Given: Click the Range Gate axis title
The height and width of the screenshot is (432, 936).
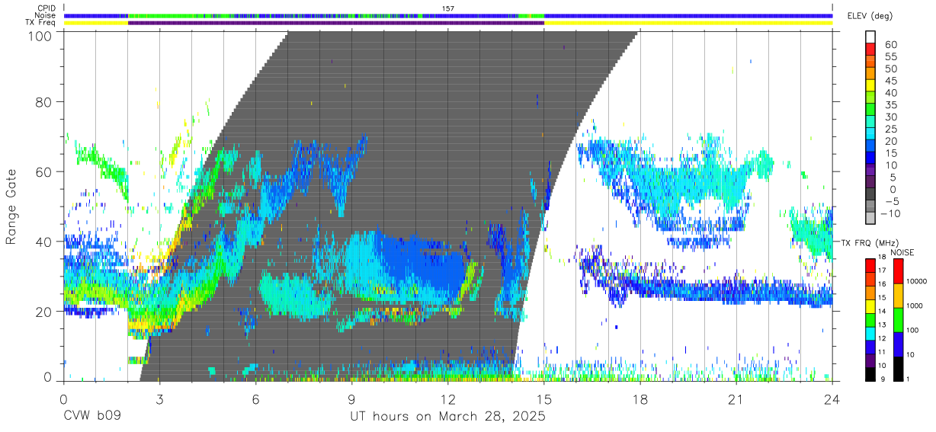Looking at the screenshot, I should pos(11,207).
